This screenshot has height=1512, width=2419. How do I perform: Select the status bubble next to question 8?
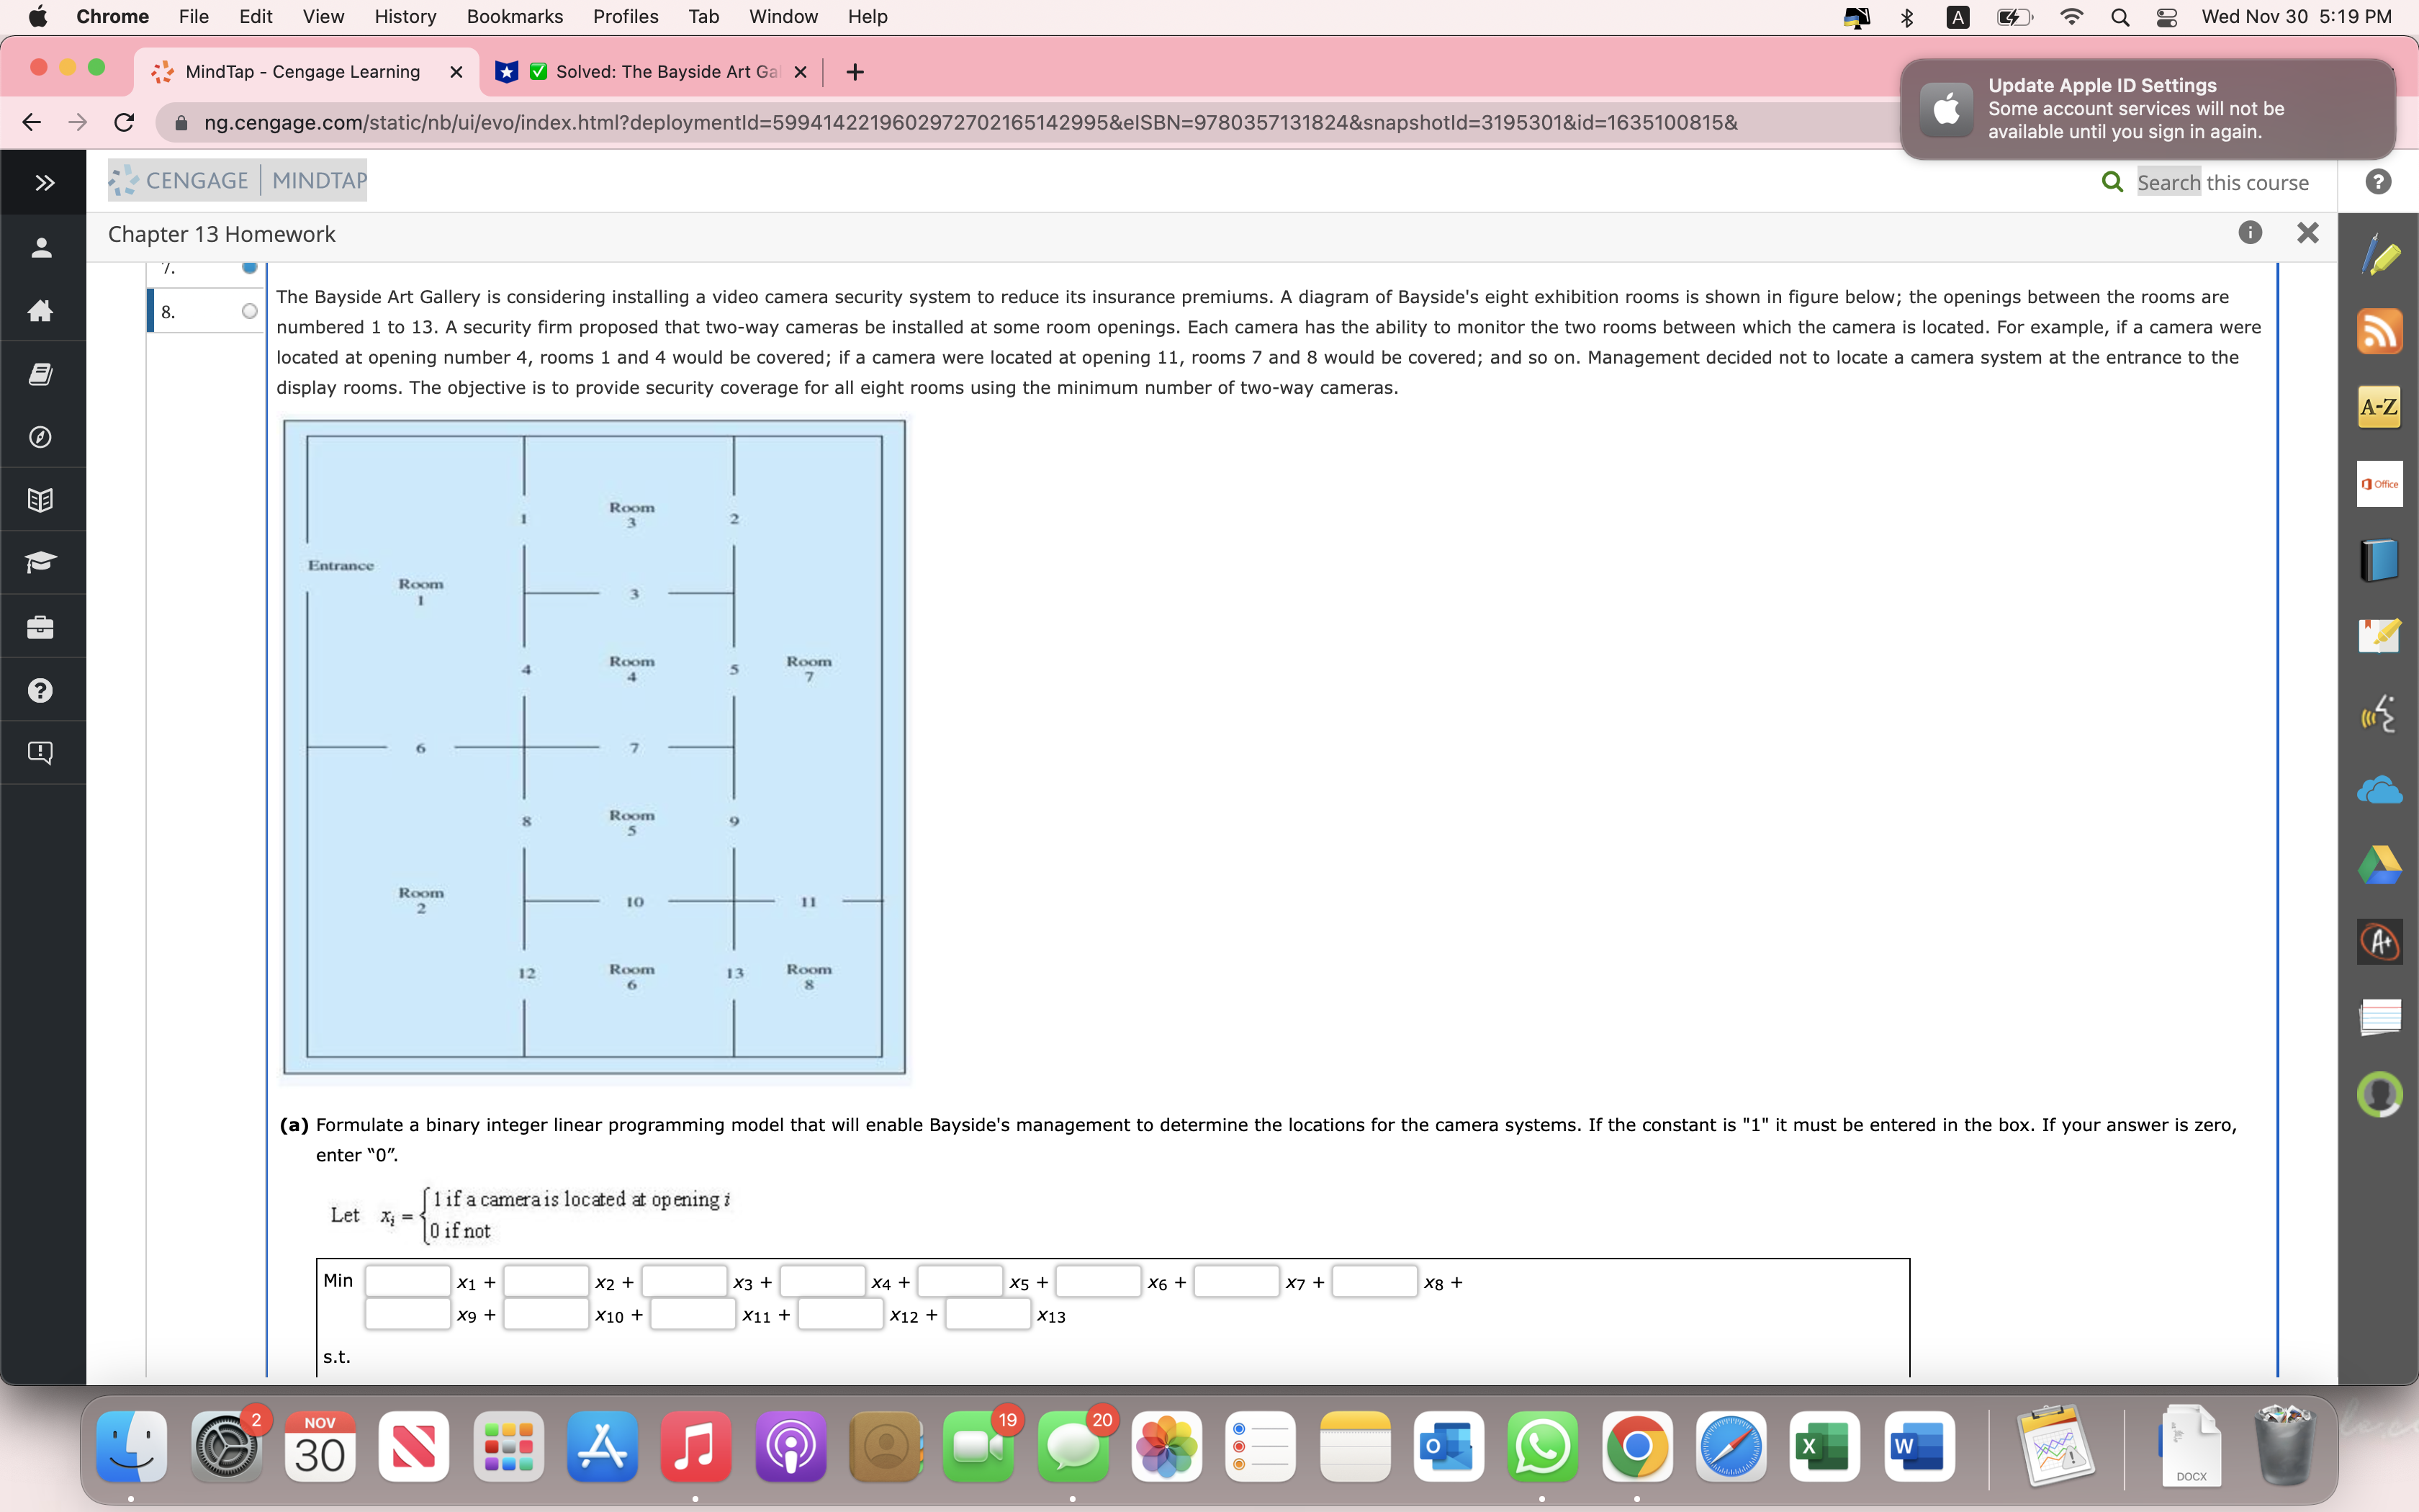point(249,311)
